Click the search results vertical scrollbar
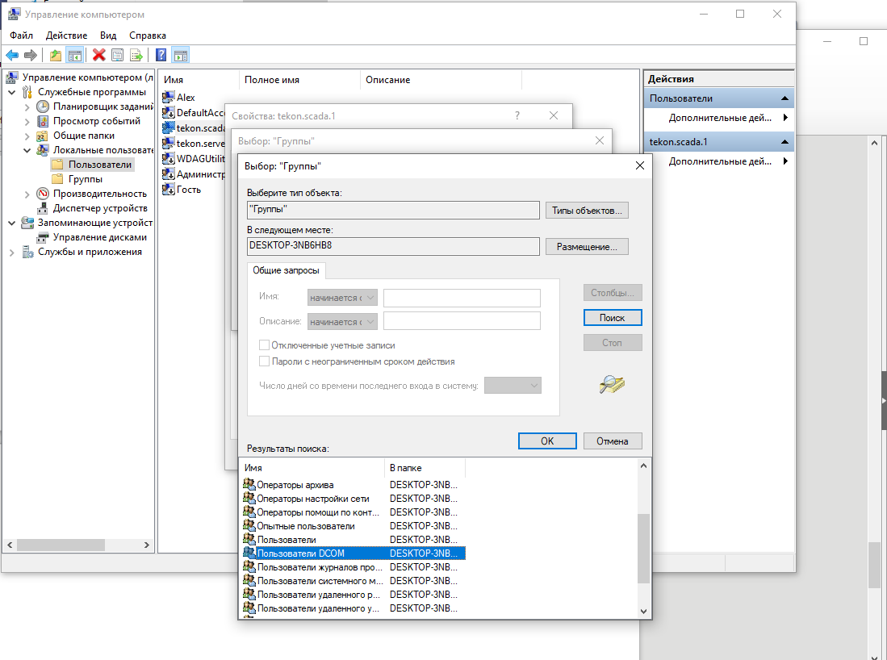Screen dimensions: 887x660 [643, 549]
